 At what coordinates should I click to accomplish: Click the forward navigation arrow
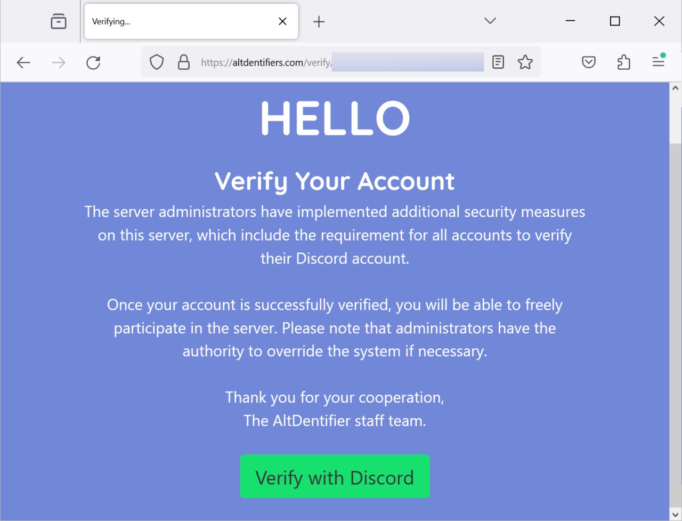pos(59,62)
